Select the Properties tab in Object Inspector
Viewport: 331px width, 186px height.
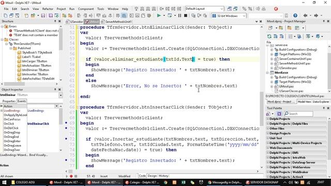(x=9, y=101)
